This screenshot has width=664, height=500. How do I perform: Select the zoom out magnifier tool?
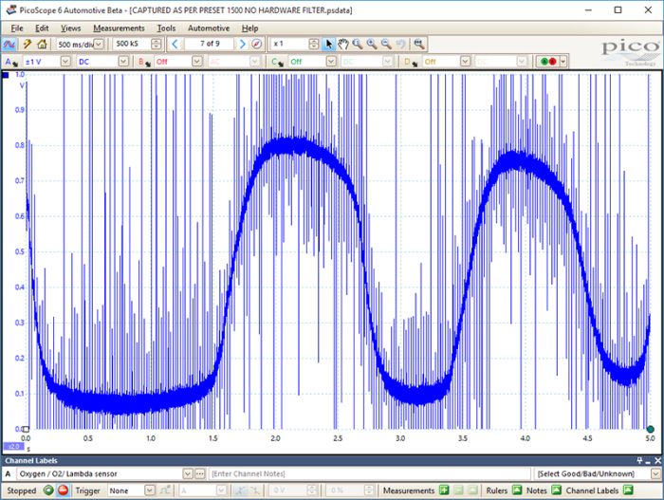(x=386, y=44)
